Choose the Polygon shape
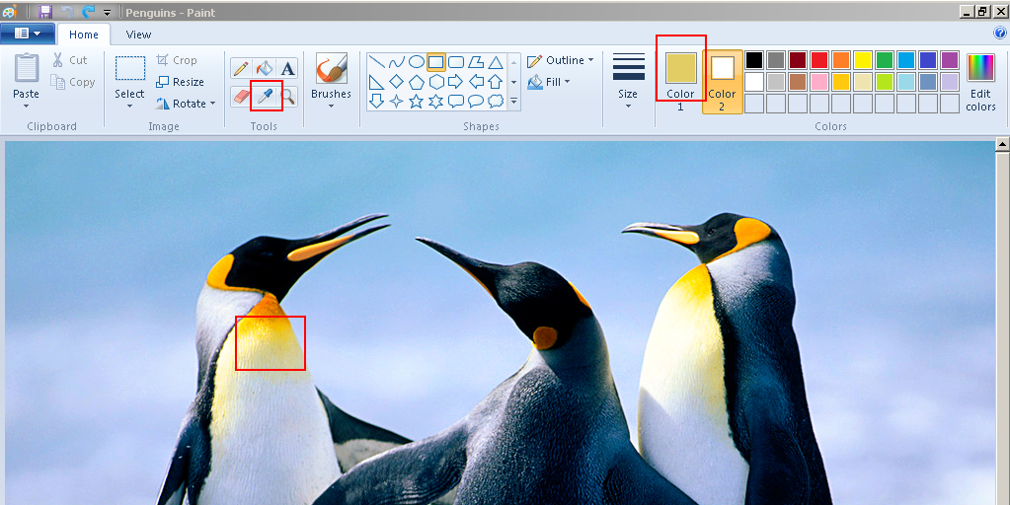Image resolution: width=1010 pixels, height=505 pixels. [x=476, y=62]
